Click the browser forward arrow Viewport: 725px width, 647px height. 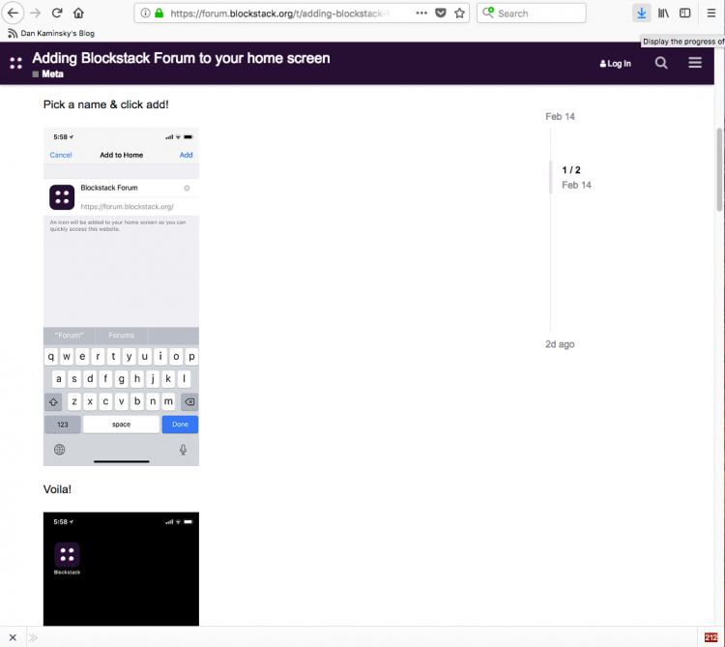pyautogui.click(x=35, y=13)
